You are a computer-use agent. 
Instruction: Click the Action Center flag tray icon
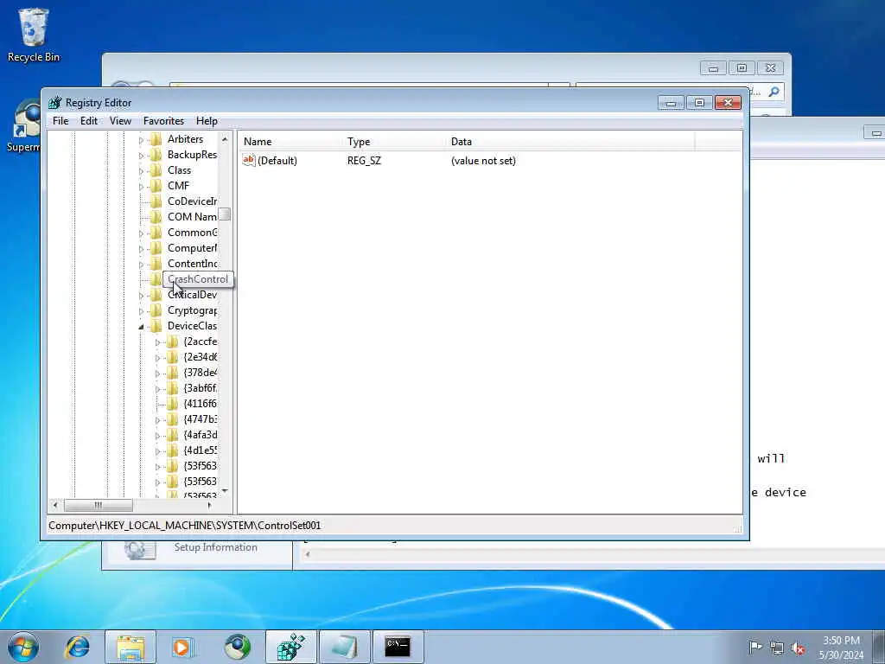pos(755,647)
